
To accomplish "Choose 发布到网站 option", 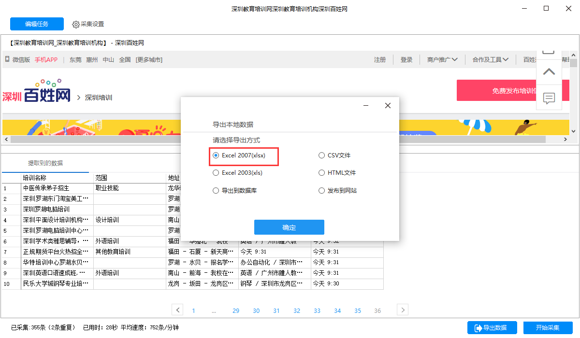I will 337,191.
